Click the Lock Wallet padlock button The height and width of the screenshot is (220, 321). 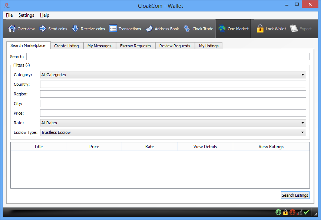click(271, 29)
